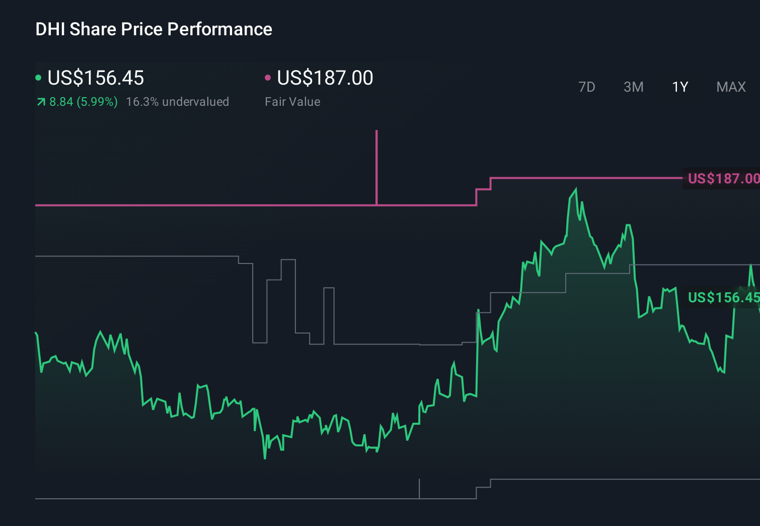Click the pink fair value line on the chart
This screenshot has width=760, height=526.
[x=252, y=205]
